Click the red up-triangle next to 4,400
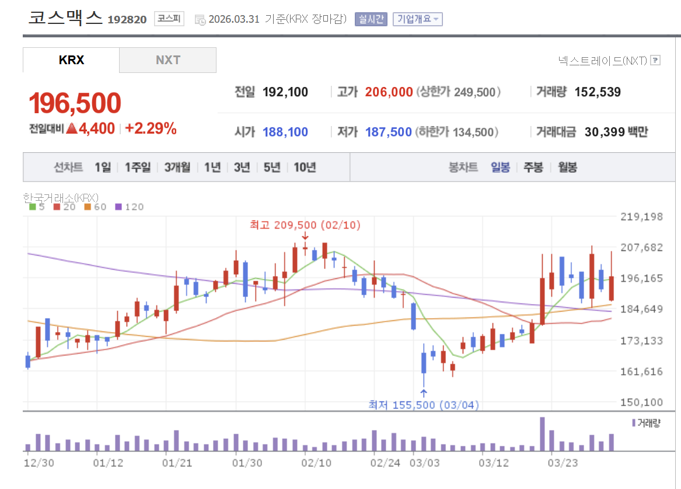The image size is (681, 489). tap(72, 128)
